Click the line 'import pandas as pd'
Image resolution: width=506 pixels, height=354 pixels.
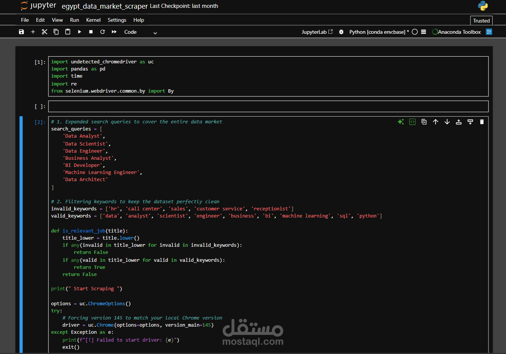pyautogui.click(x=78, y=69)
